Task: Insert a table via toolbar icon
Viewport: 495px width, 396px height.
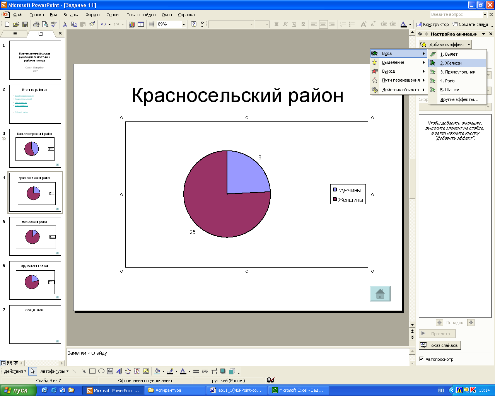Action: [x=141, y=24]
